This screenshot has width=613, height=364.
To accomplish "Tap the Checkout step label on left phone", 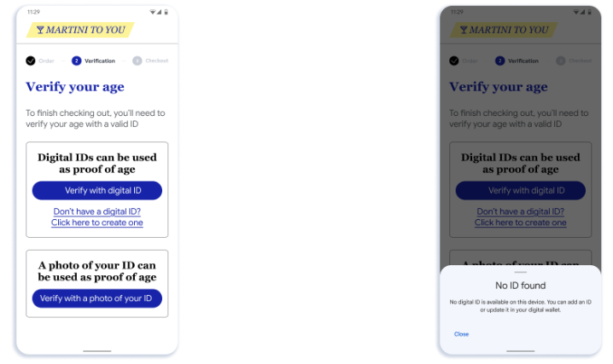I will pyautogui.click(x=157, y=61).
